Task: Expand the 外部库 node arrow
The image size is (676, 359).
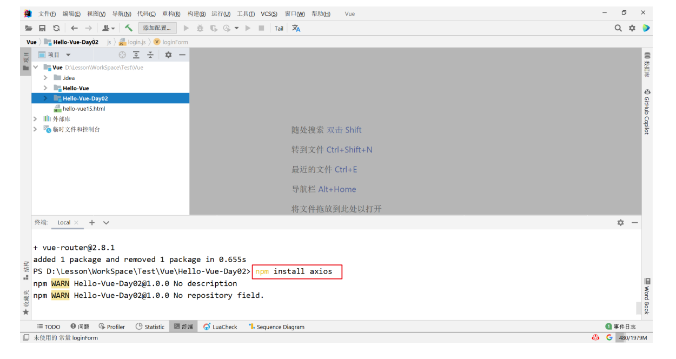Action: tap(36, 119)
